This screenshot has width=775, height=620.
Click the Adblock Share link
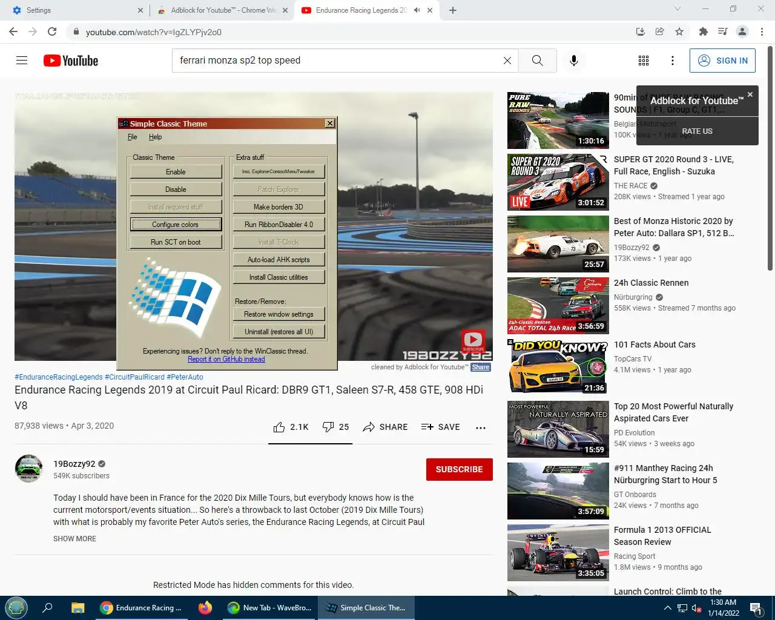[x=481, y=367]
